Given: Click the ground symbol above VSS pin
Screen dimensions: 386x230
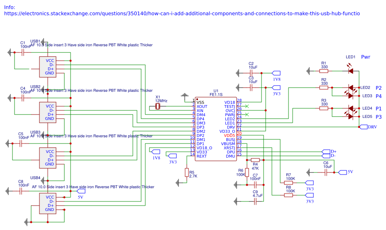Looking at the screenshot, I should (x=185, y=95).
